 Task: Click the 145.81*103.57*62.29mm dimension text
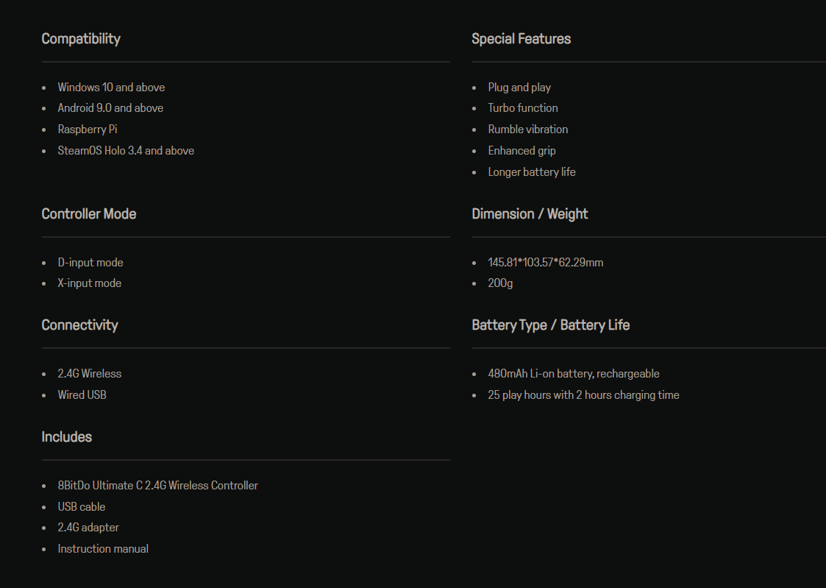coord(546,263)
